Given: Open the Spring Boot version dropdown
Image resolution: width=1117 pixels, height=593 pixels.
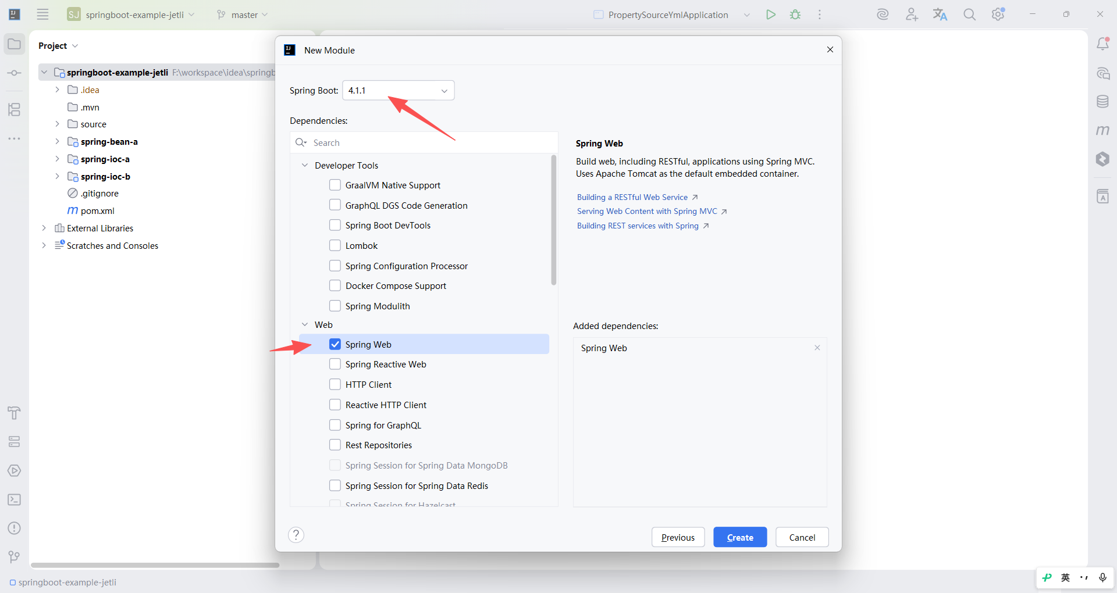Looking at the screenshot, I should [x=399, y=91].
